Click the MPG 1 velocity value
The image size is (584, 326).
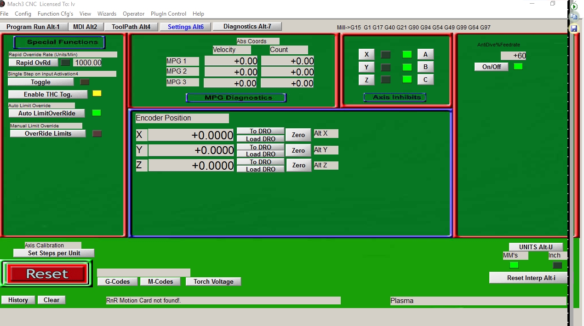(231, 61)
